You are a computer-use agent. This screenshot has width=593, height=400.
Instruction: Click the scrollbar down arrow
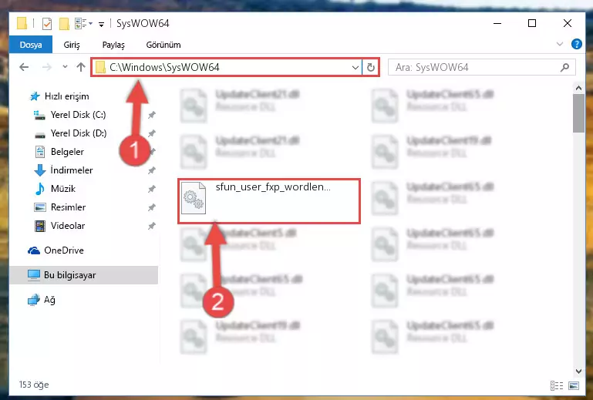pos(578,371)
